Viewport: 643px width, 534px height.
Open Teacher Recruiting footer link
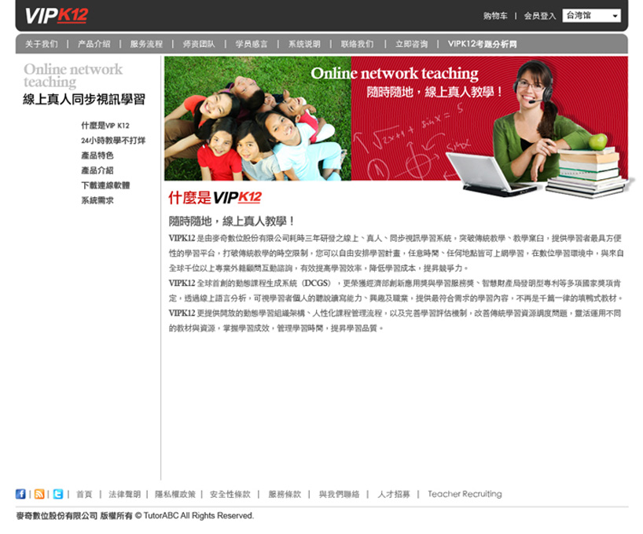pyautogui.click(x=465, y=494)
